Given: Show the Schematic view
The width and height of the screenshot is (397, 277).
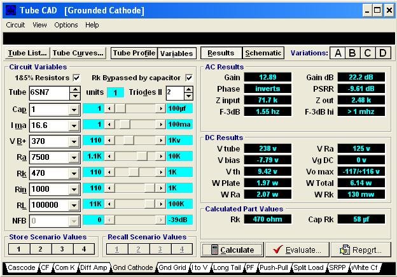Looking at the screenshot, I should pos(263,53).
